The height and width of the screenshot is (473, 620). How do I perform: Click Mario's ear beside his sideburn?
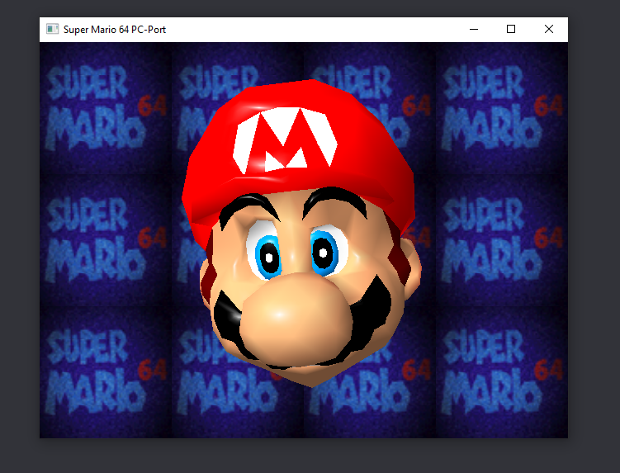(x=411, y=268)
